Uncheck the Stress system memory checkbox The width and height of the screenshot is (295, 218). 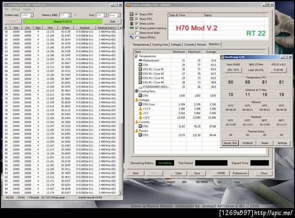pos(137,28)
